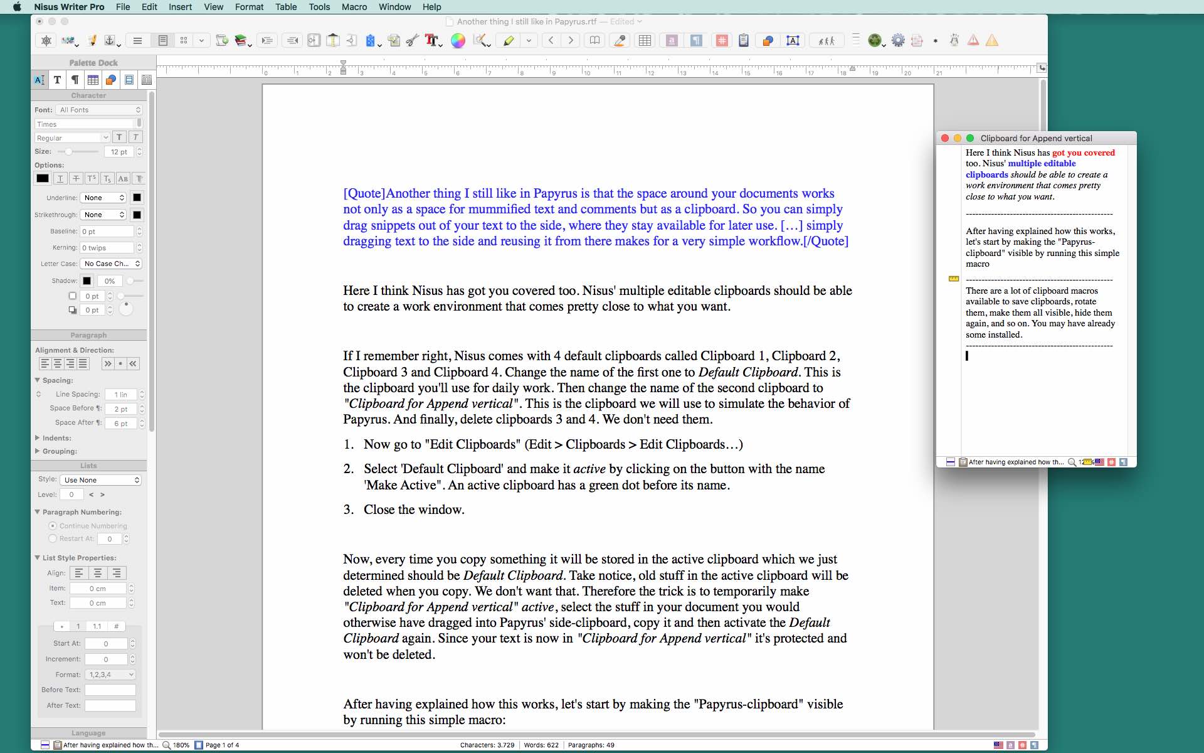Select the Continue Numbering radio button
This screenshot has height=753, width=1204.
click(x=53, y=526)
